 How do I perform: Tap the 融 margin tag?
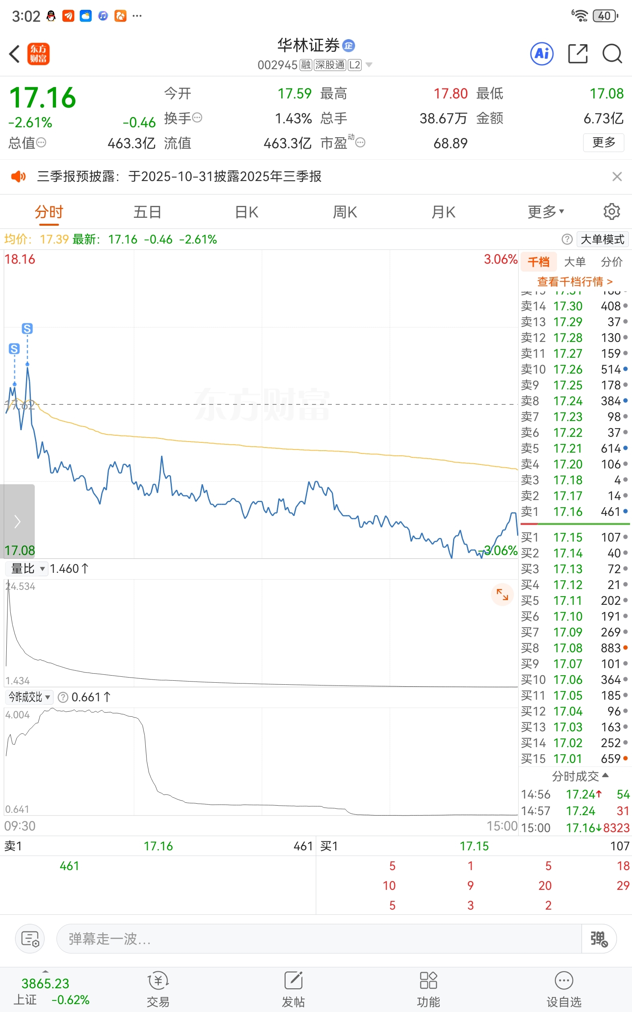[x=306, y=65]
